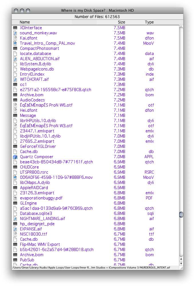Click the vertical scrollbar thumb
This screenshot has height=286, width=195.
181,215
